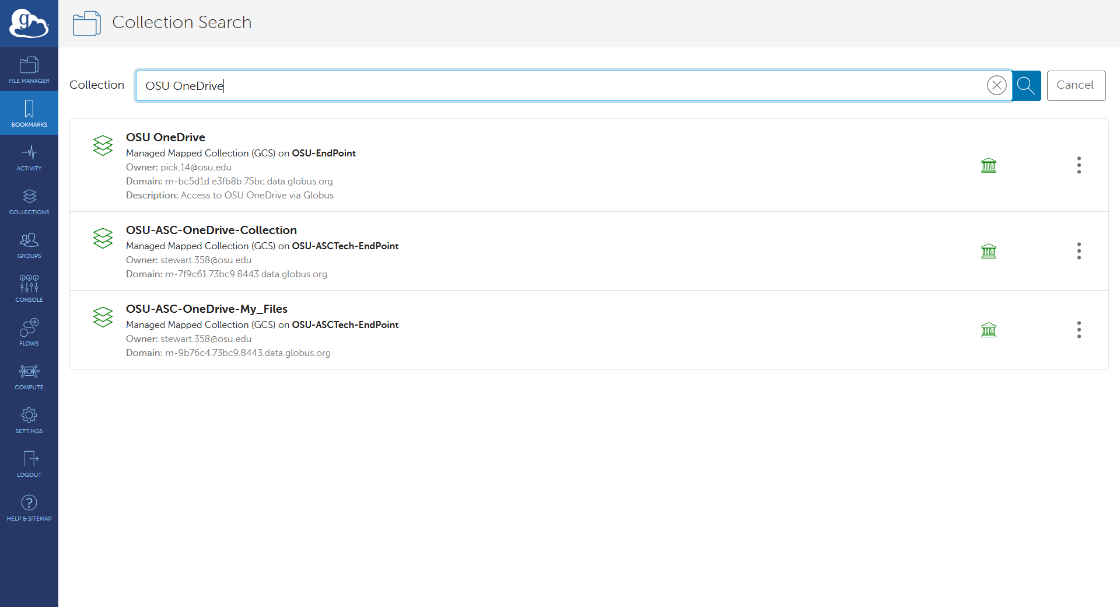Click institution icon for OSU-ASC-OneDrive-Collection

(x=989, y=251)
